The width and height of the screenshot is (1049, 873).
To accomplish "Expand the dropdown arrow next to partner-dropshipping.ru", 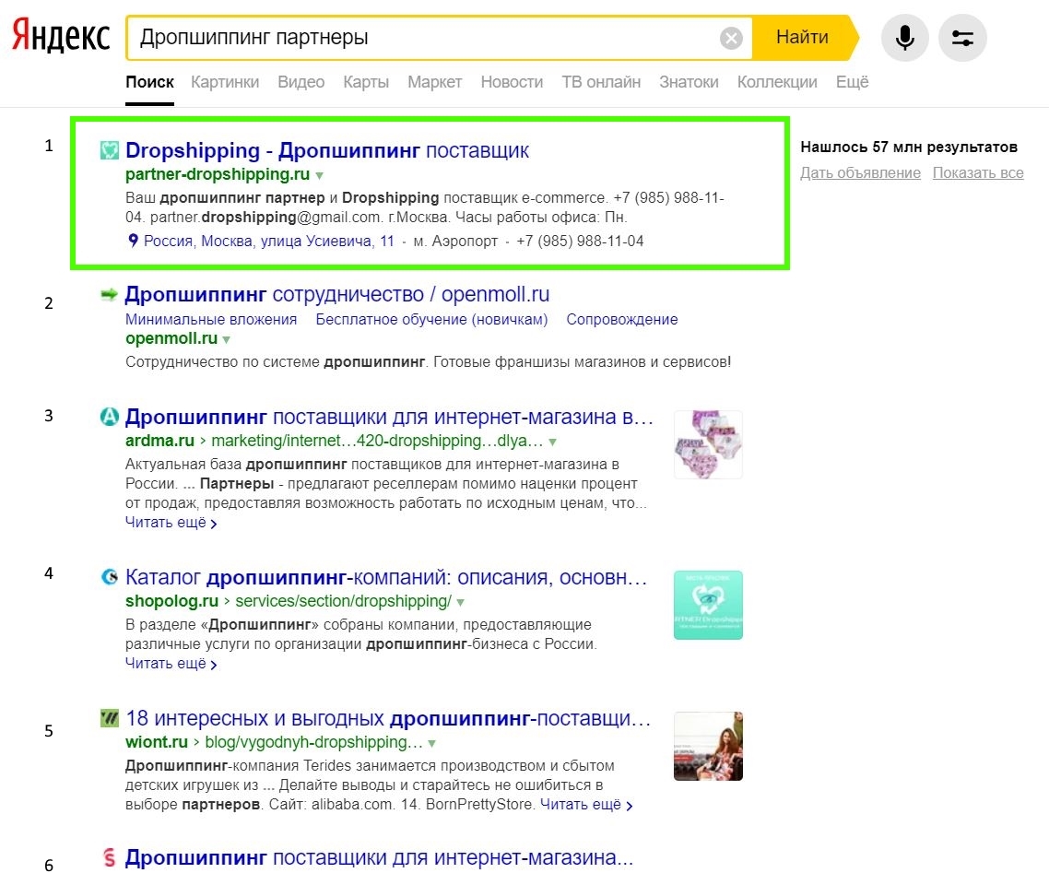I will (x=319, y=174).
